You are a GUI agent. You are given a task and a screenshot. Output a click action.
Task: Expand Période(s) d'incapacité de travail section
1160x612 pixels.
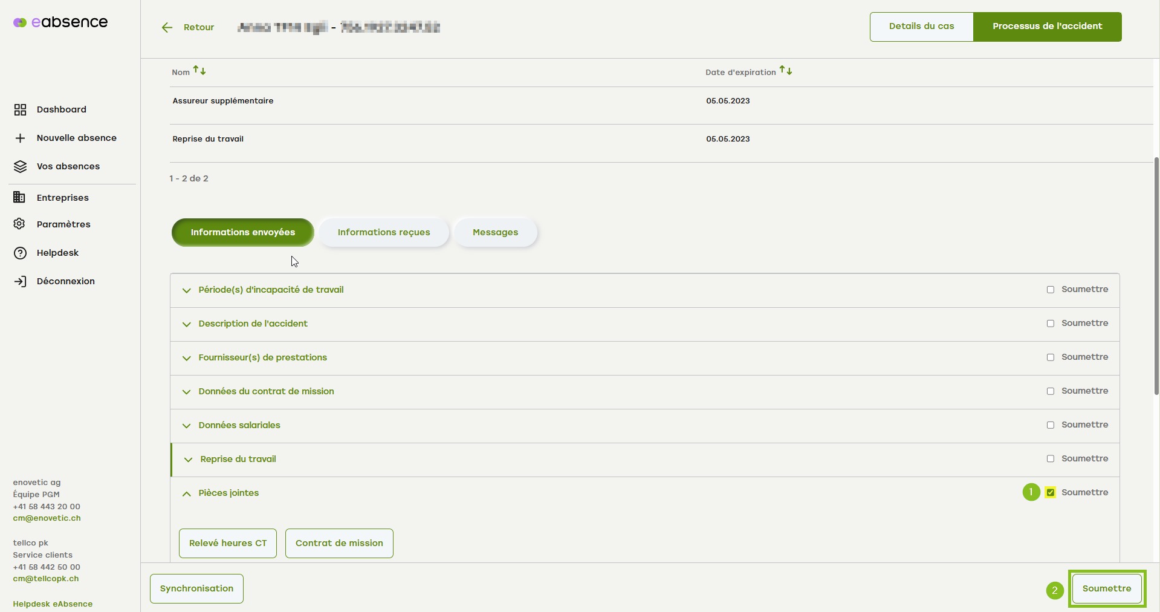tap(187, 290)
